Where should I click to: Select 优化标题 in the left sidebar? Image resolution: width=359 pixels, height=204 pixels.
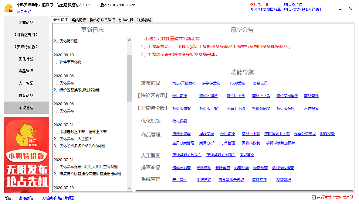point(26,59)
